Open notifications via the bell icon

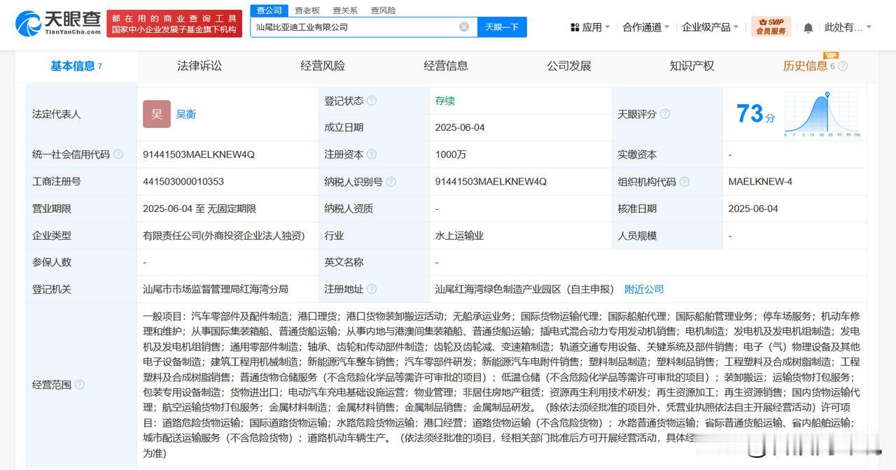[808, 27]
